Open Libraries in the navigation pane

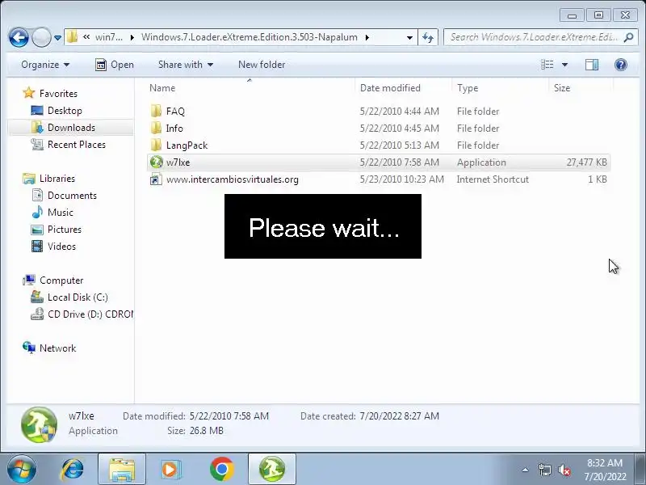[57, 178]
